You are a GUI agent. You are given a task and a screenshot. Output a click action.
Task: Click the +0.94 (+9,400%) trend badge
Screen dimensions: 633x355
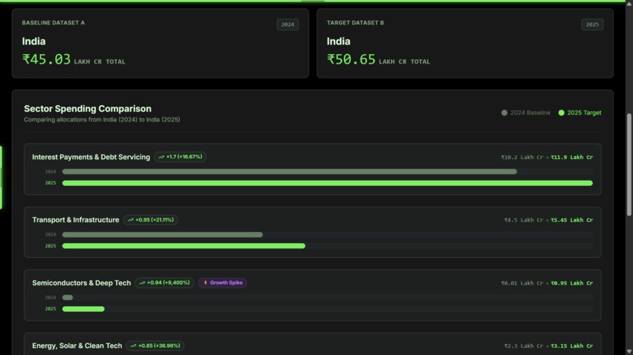pos(164,283)
